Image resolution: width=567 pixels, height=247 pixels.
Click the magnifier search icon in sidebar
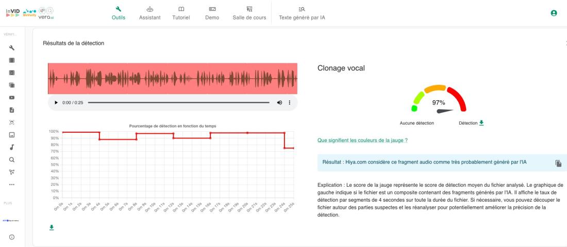point(11,160)
